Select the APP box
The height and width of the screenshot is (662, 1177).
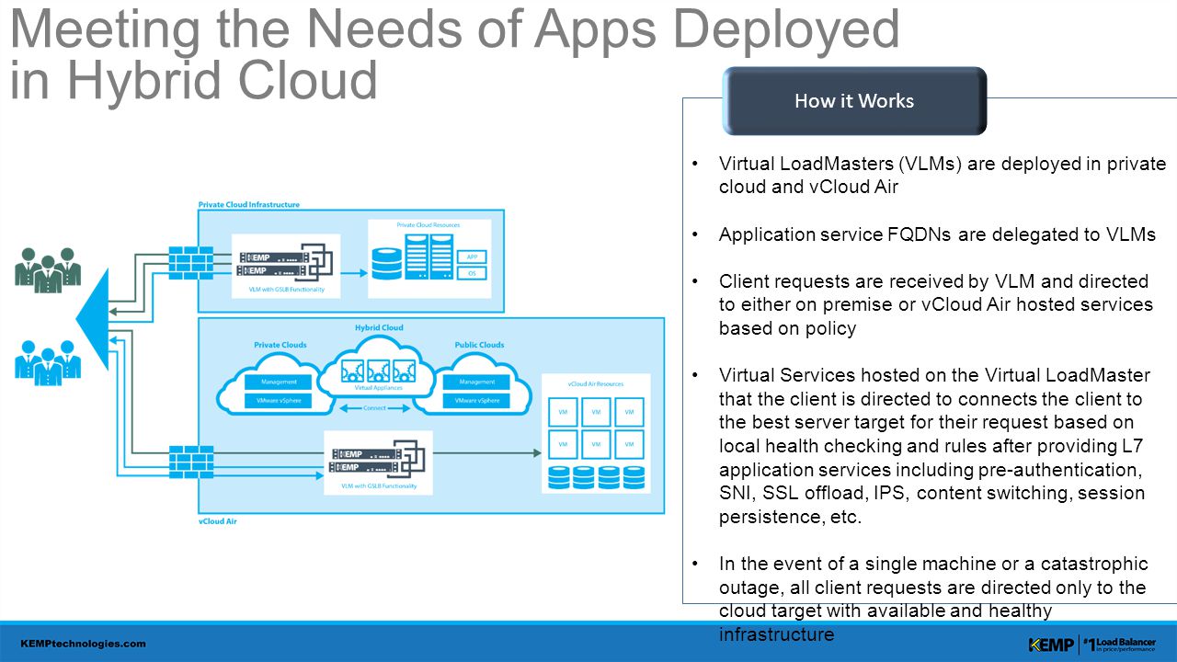coord(472,257)
